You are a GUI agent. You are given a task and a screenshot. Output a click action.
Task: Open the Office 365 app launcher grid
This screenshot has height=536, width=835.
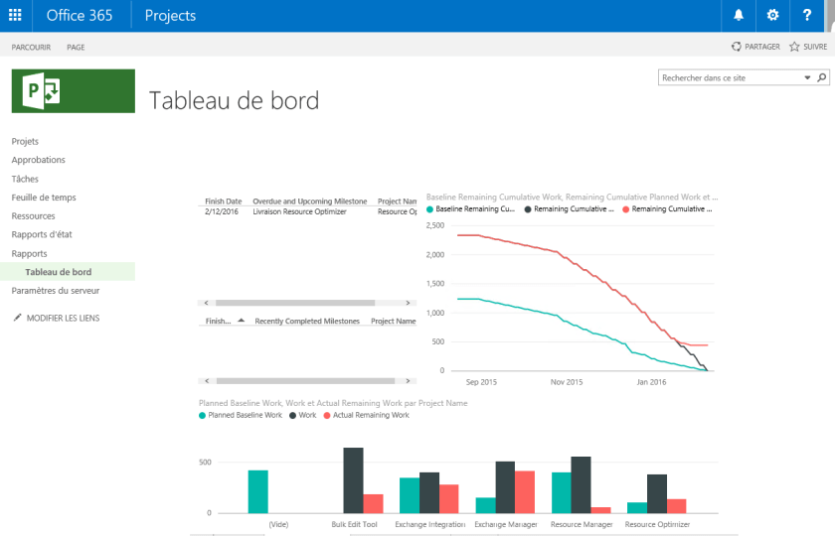coord(15,15)
